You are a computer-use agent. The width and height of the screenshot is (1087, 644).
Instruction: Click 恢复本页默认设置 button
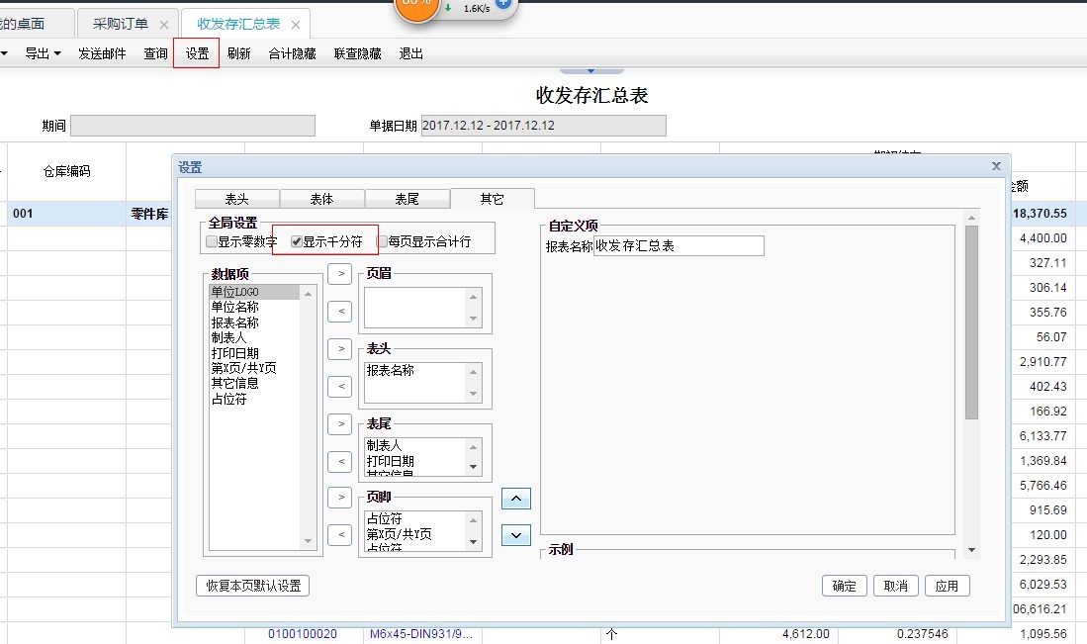click(252, 586)
